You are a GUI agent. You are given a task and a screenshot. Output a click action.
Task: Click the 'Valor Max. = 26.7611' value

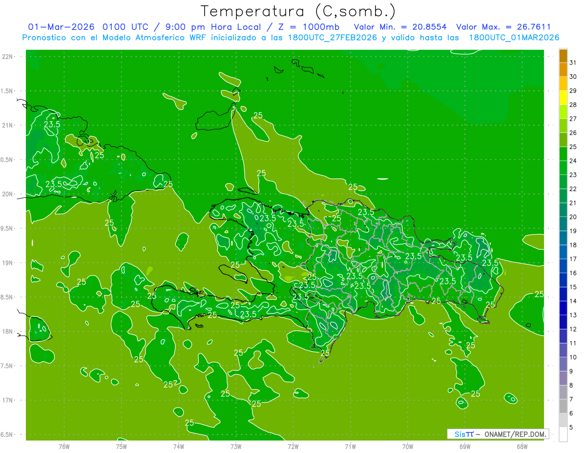pyautogui.click(x=503, y=27)
